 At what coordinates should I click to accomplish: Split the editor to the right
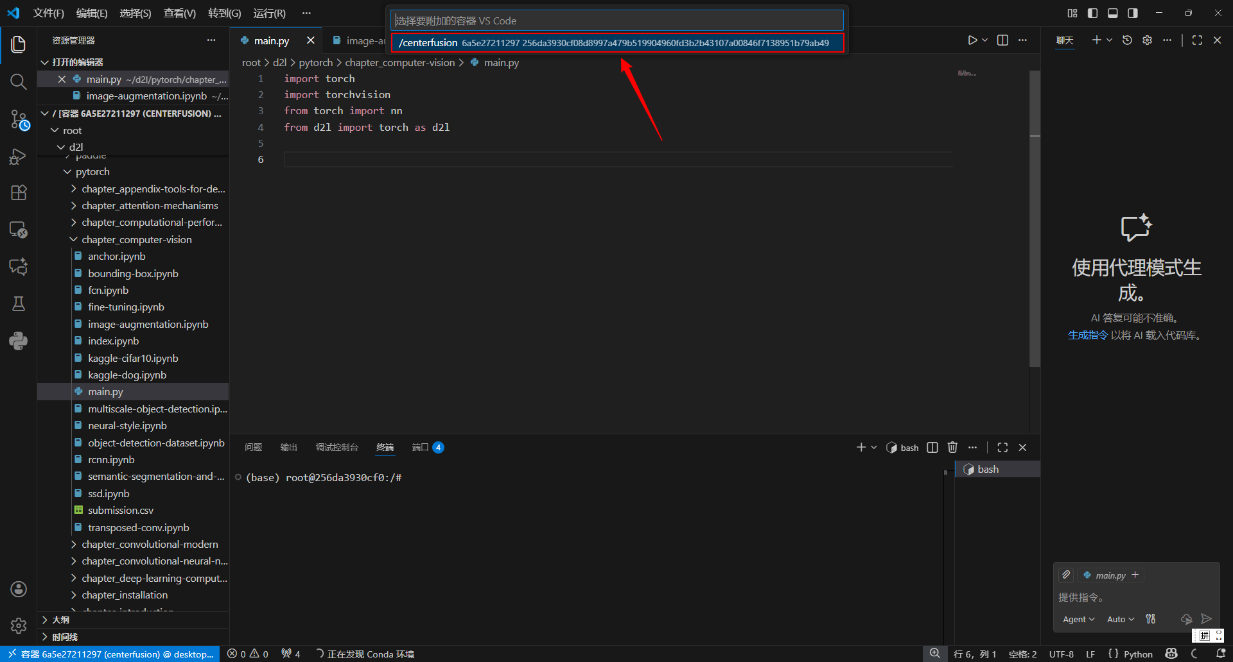[1002, 40]
